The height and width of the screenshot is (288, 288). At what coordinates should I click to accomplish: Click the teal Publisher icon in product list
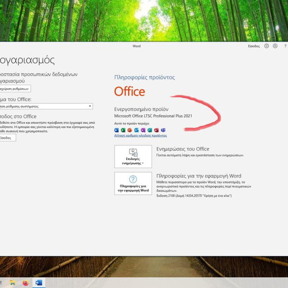coord(150,130)
